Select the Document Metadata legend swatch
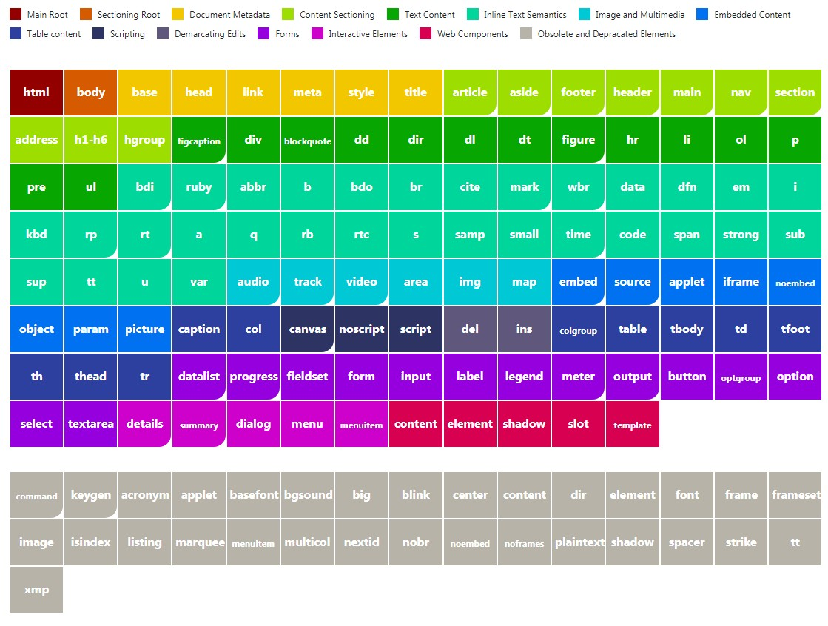This screenshot has width=828, height=626. click(x=178, y=15)
